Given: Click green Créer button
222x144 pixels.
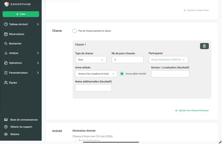Looking at the screenshot, I should 21,14.
